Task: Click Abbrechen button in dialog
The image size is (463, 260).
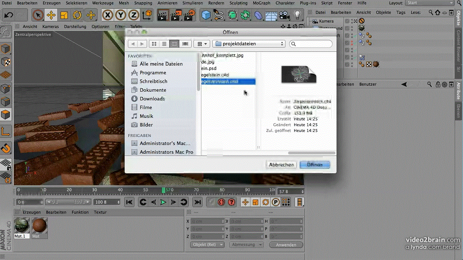Action: (281, 165)
